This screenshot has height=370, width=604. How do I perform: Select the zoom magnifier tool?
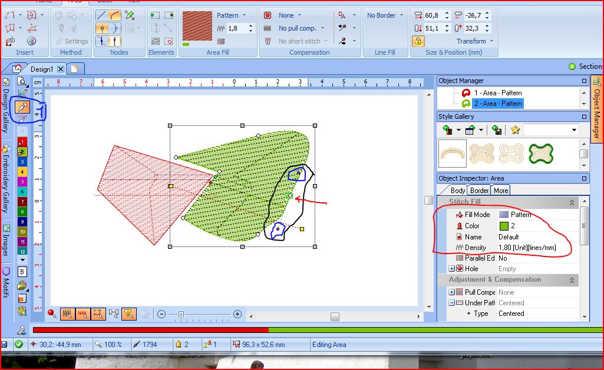point(22,82)
